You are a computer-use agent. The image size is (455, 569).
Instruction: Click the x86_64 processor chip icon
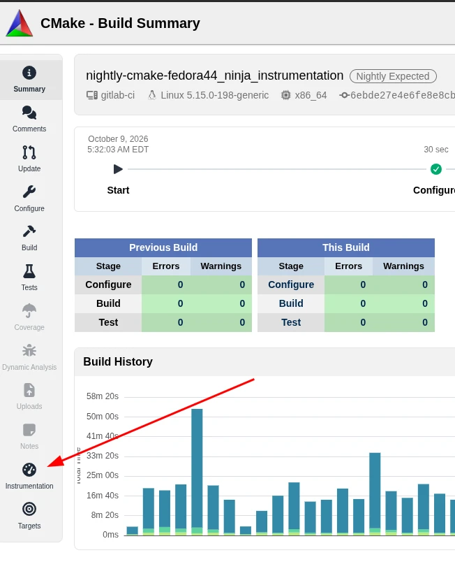[x=286, y=96]
